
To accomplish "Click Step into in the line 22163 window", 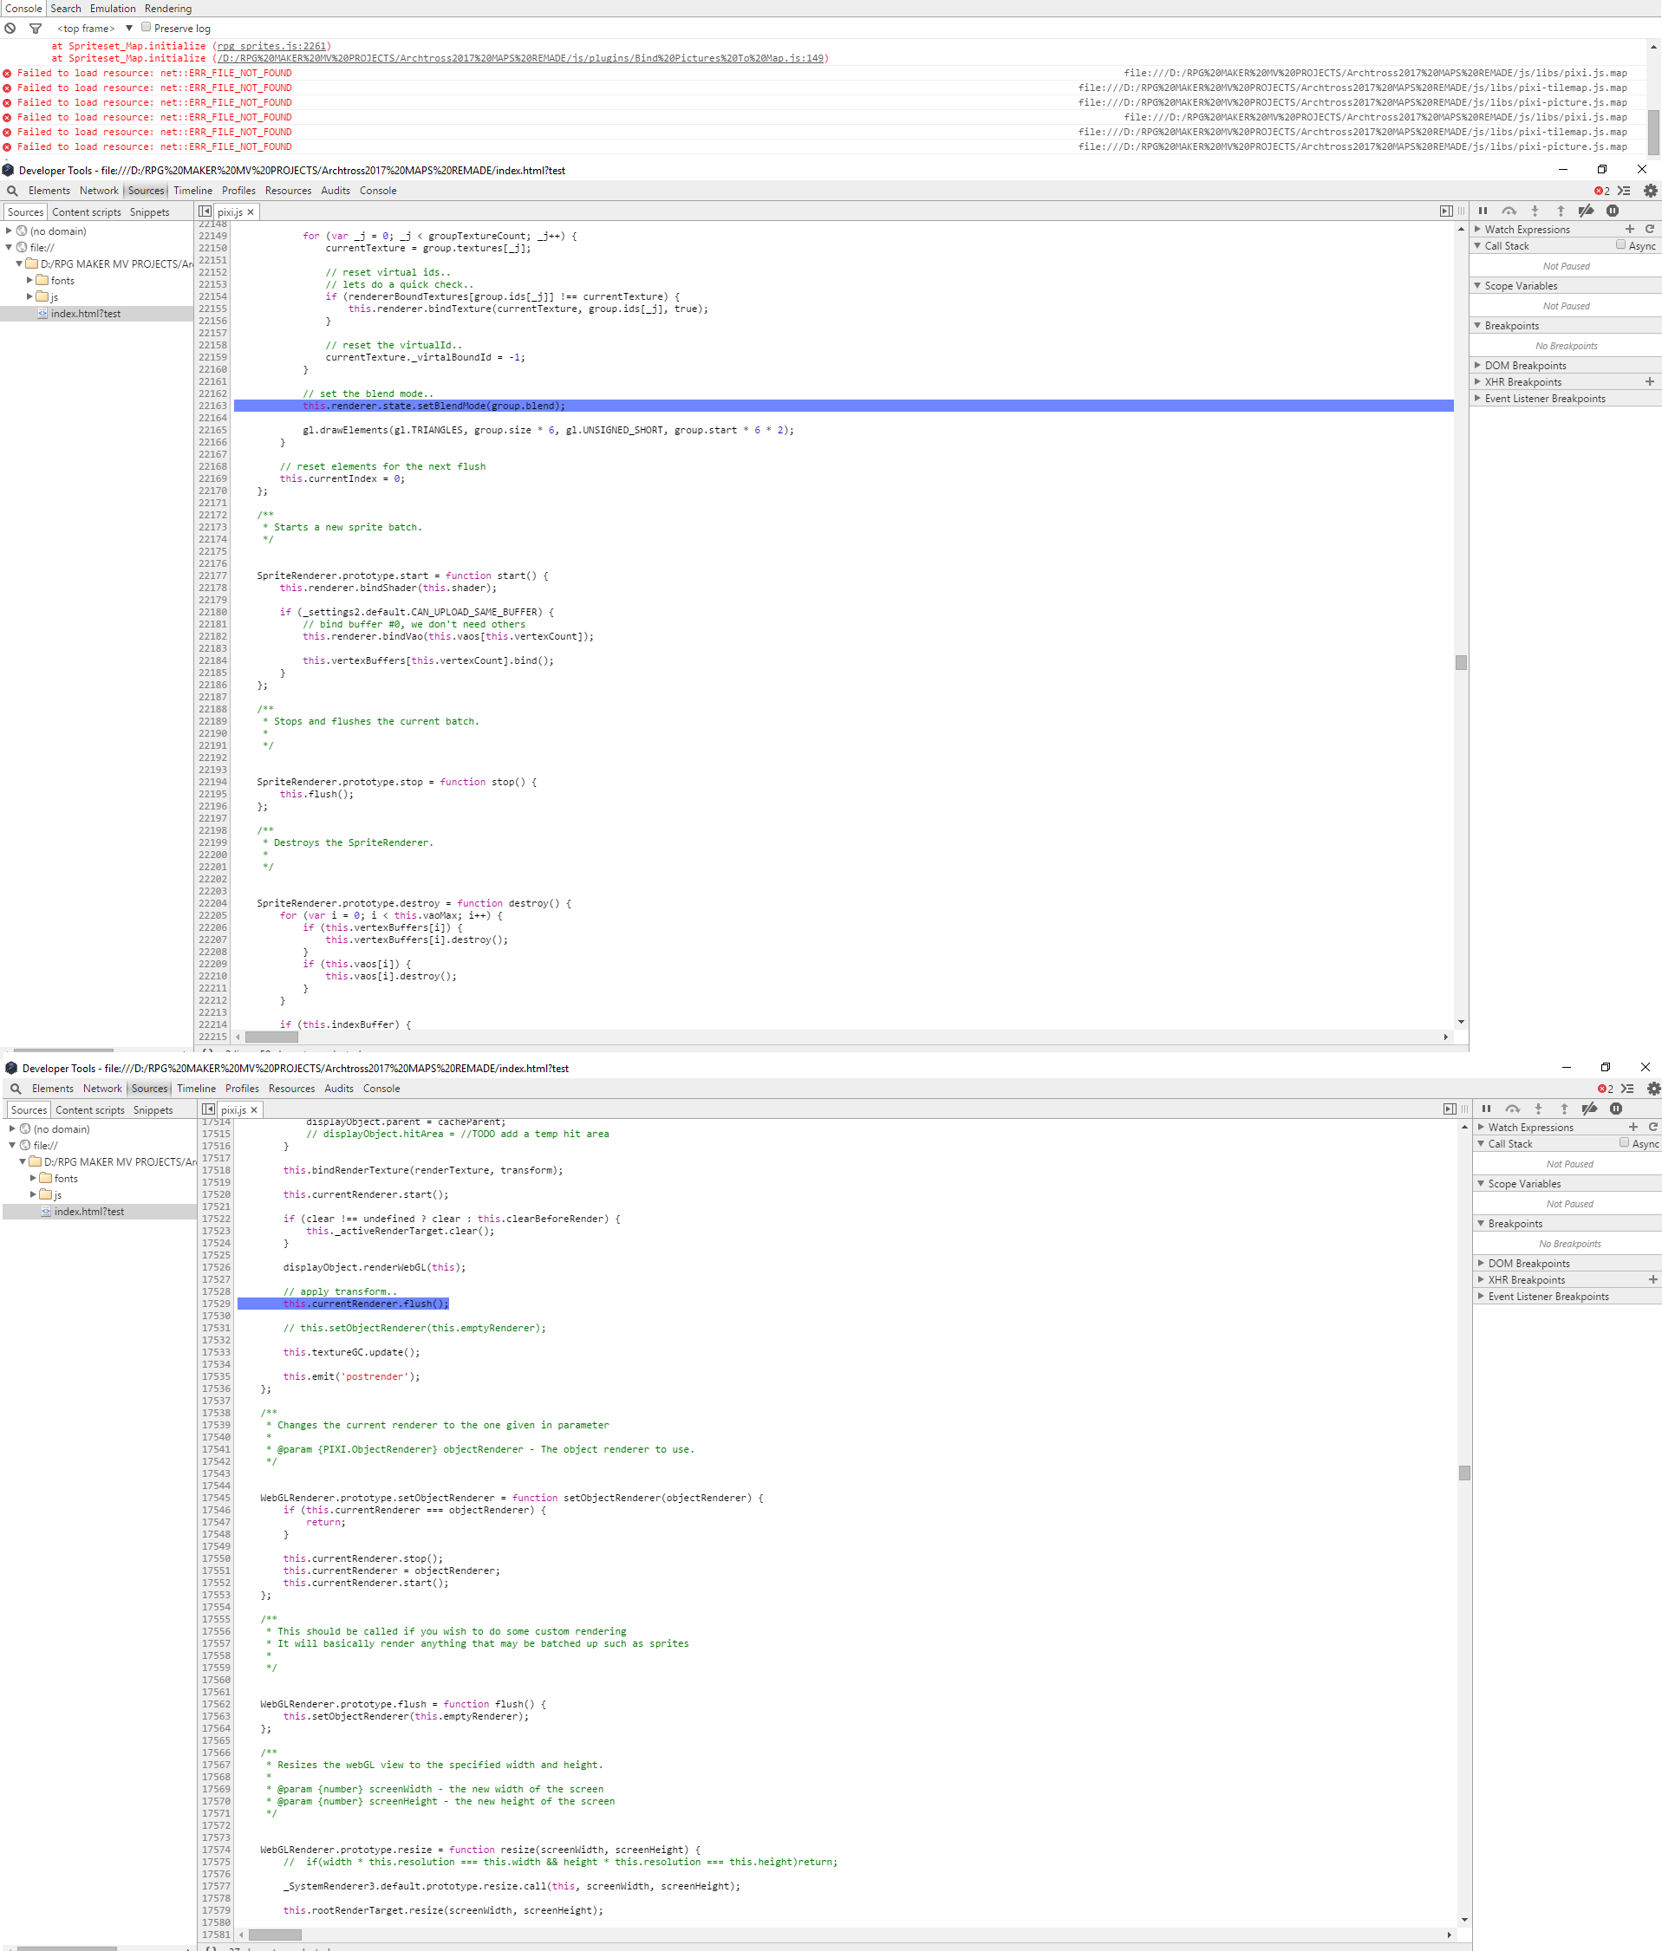I will [x=1535, y=211].
